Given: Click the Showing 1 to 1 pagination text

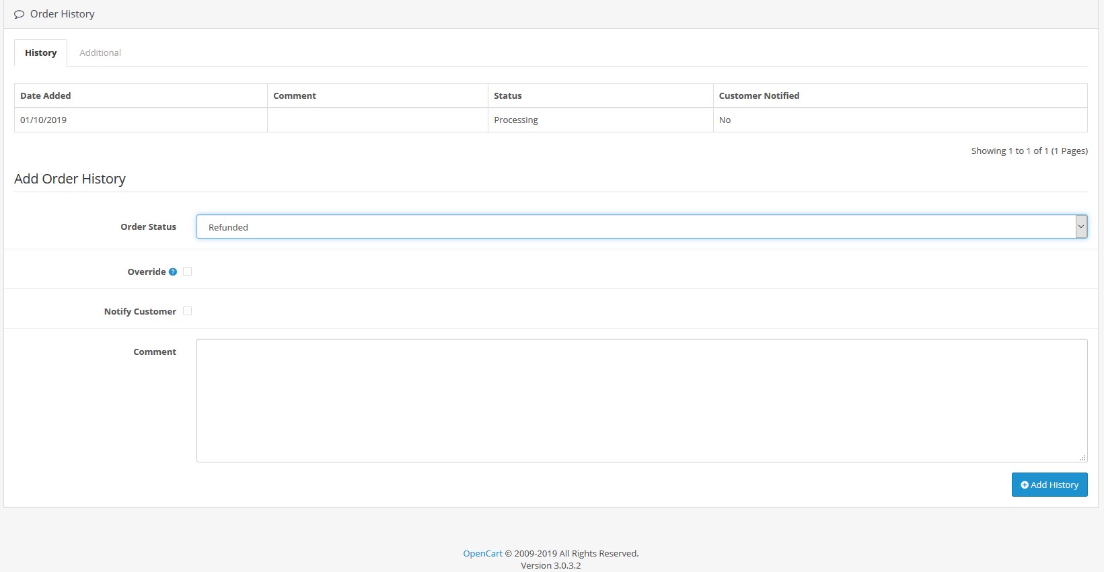Looking at the screenshot, I should (1029, 151).
